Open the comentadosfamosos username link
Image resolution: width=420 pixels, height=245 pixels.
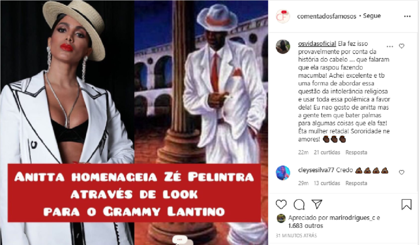coord(326,16)
